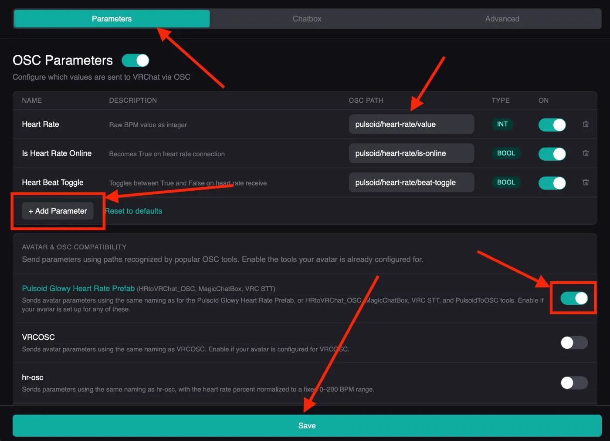Enable hr-osc compatibility switch
This screenshot has width=610, height=441.
coord(574,383)
